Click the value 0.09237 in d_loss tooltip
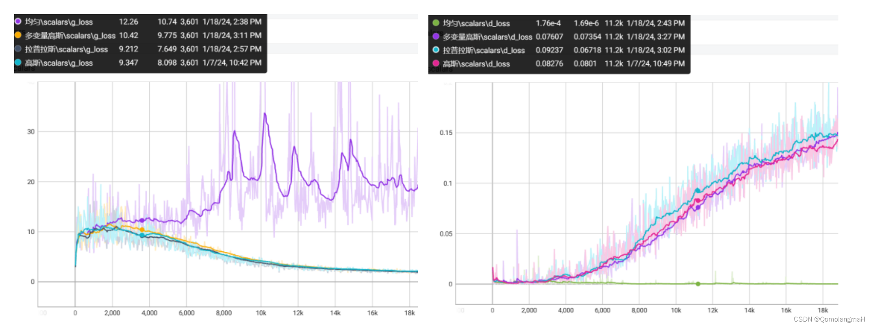 tap(550, 50)
